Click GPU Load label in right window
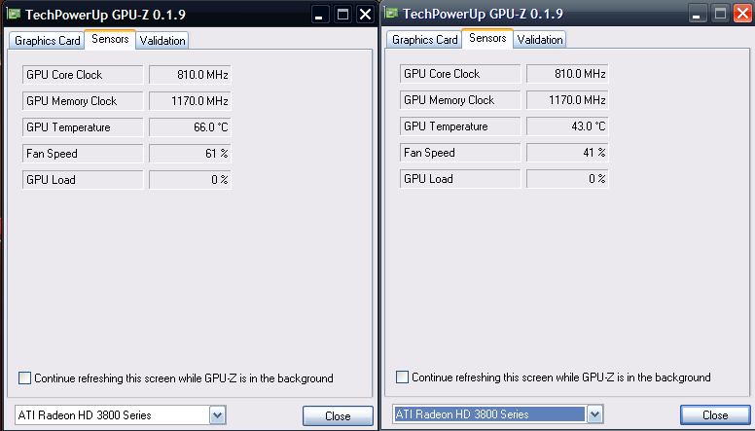This screenshot has height=431, width=755. click(x=460, y=179)
